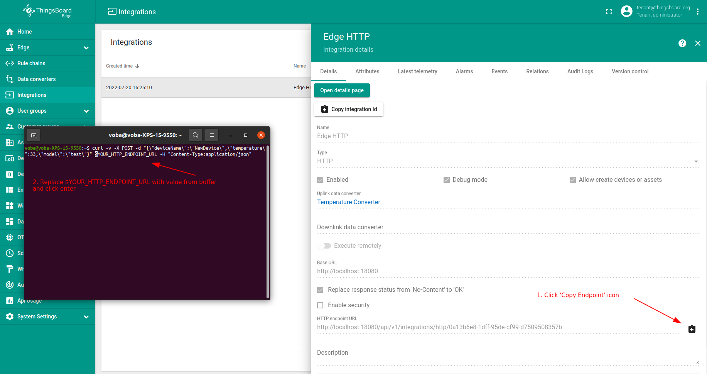Click the System Settings gear icon
Viewport: 707px width, 374px height.
click(10, 316)
